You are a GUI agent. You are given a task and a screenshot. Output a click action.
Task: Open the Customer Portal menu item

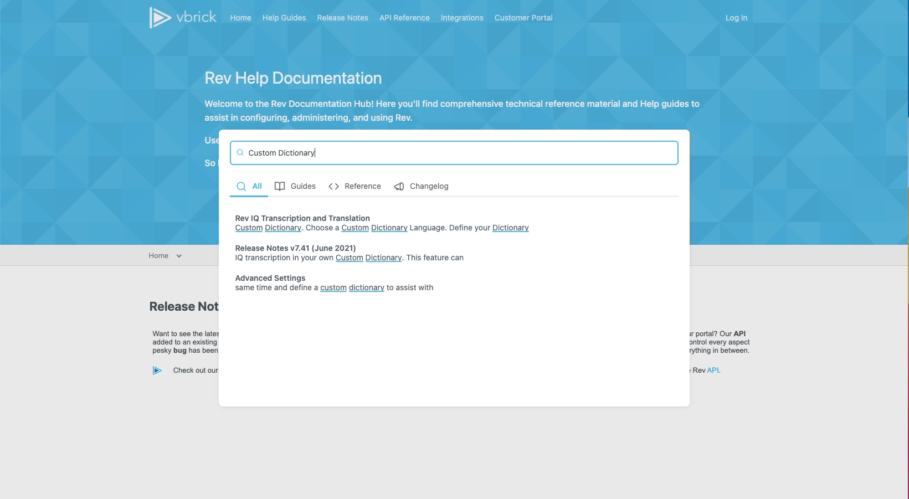coord(523,18)
